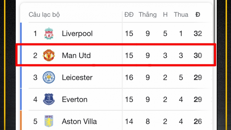
Task: Open the Aston Villa team name
Action: (79, 121)
